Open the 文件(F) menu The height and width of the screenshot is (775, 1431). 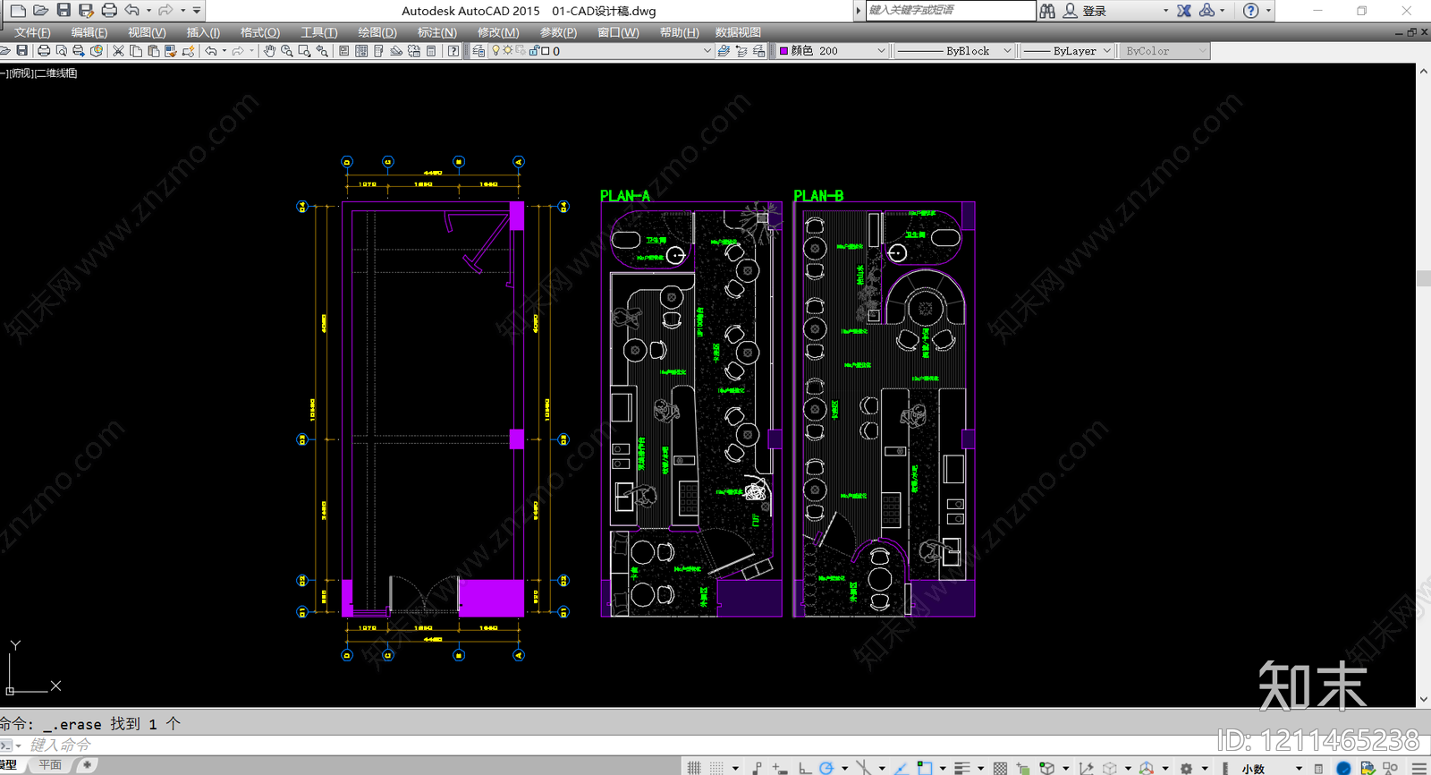coord(32,32)
